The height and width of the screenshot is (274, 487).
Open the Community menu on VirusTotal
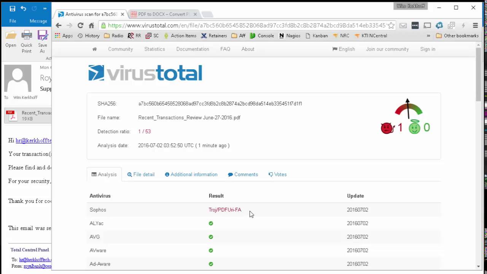coord(120,49)
